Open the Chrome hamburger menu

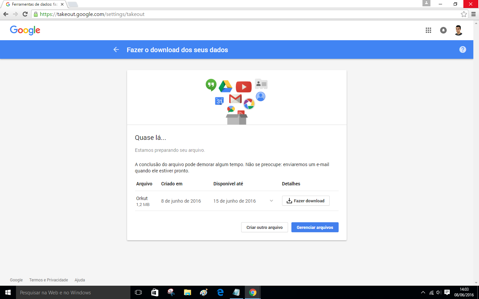[x=473, y=14]
